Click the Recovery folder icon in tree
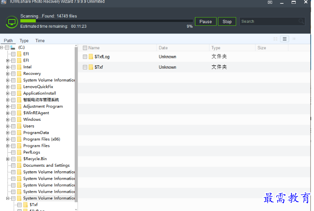The height and width of the screenshot is (211, 314). [x=19, y=74]
